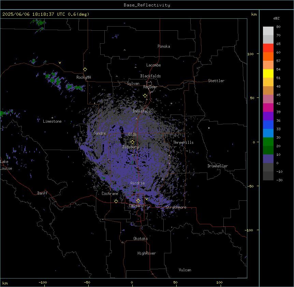Select the Sylvan label
Viewport: 294px width, 287px height.
pos(133,84)
